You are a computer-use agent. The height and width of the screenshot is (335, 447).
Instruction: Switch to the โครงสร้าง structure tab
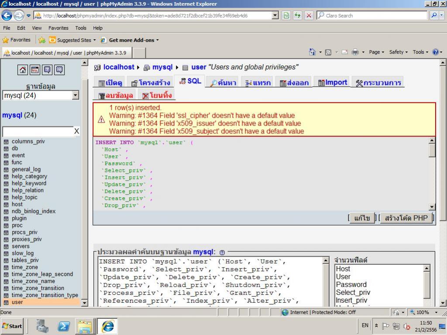150,82
